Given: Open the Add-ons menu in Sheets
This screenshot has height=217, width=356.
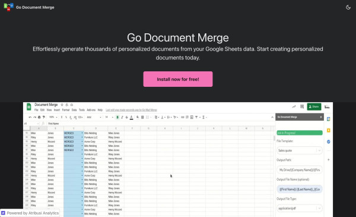Looking at the screenshot, I should pyautogui.click(x=91, y=110).
